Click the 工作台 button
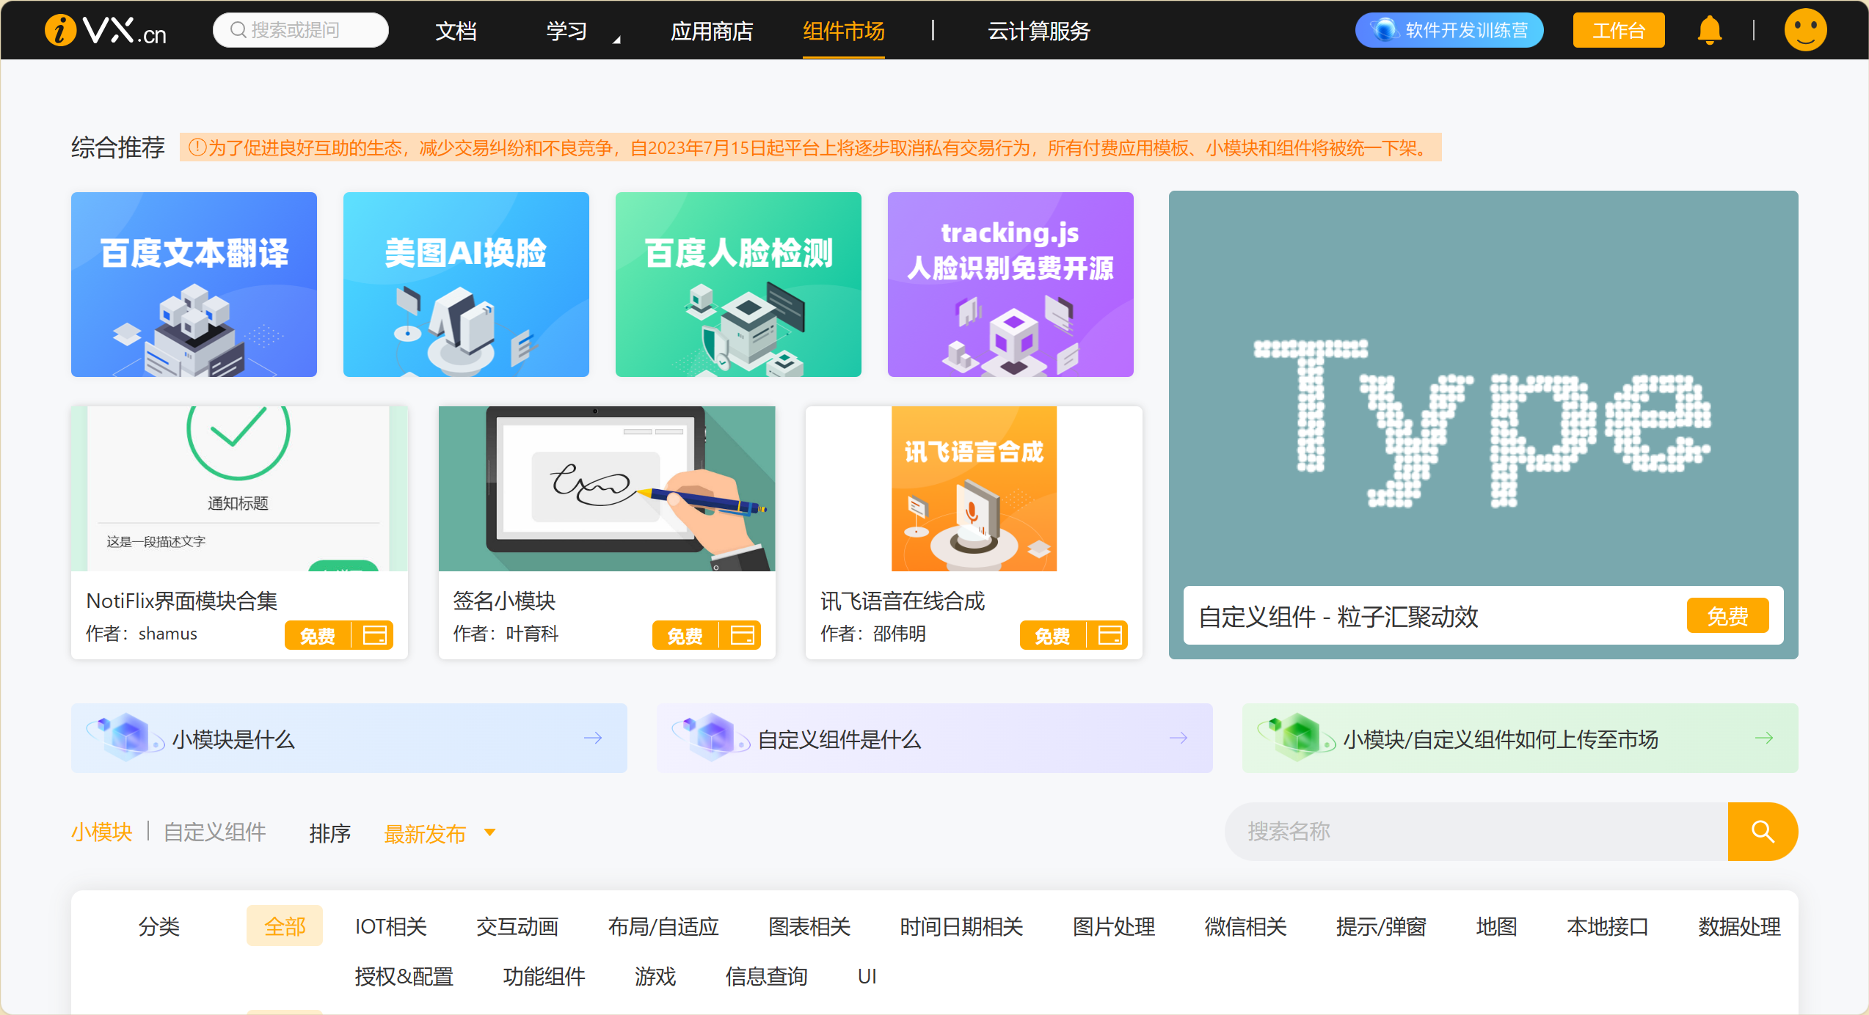Screen dimensions: 1869x1015 [x=1618, y=31]
